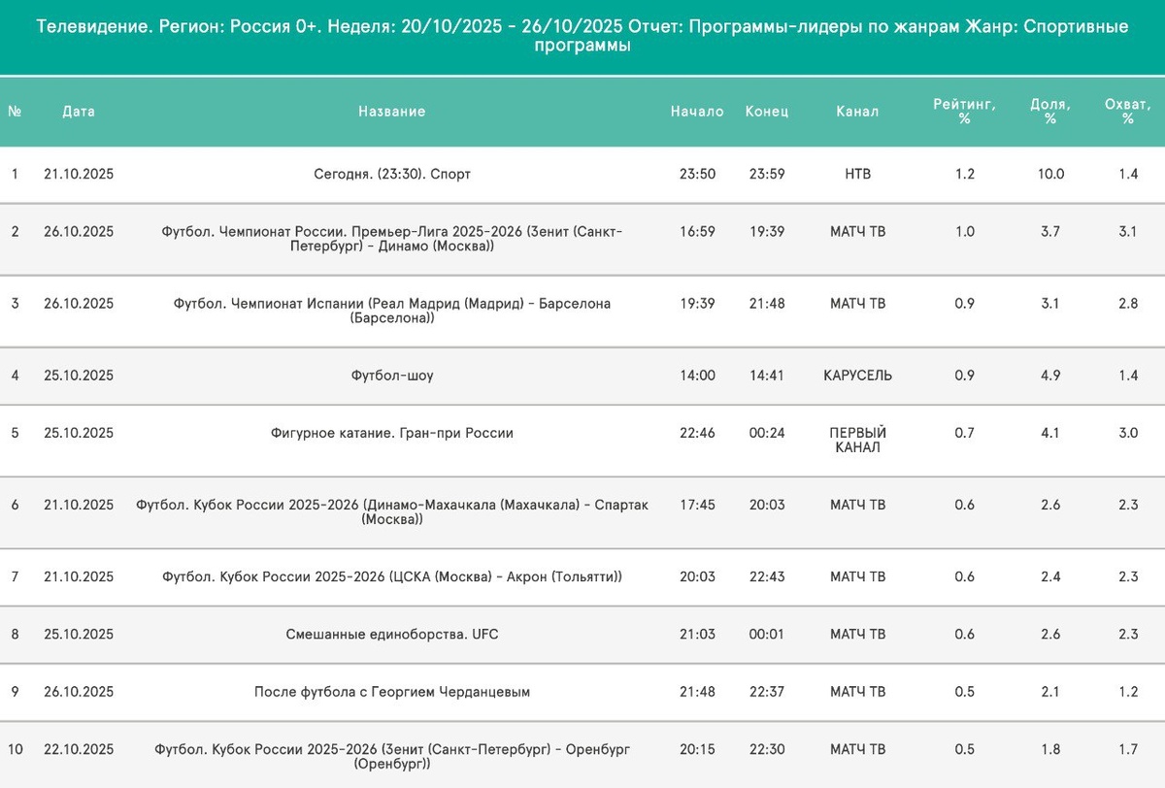The image size is (1165, 788).
Task: Select the Зенит – Динамо (Москва) Премьер-Лига match title
Action: (x=392, y=239)
